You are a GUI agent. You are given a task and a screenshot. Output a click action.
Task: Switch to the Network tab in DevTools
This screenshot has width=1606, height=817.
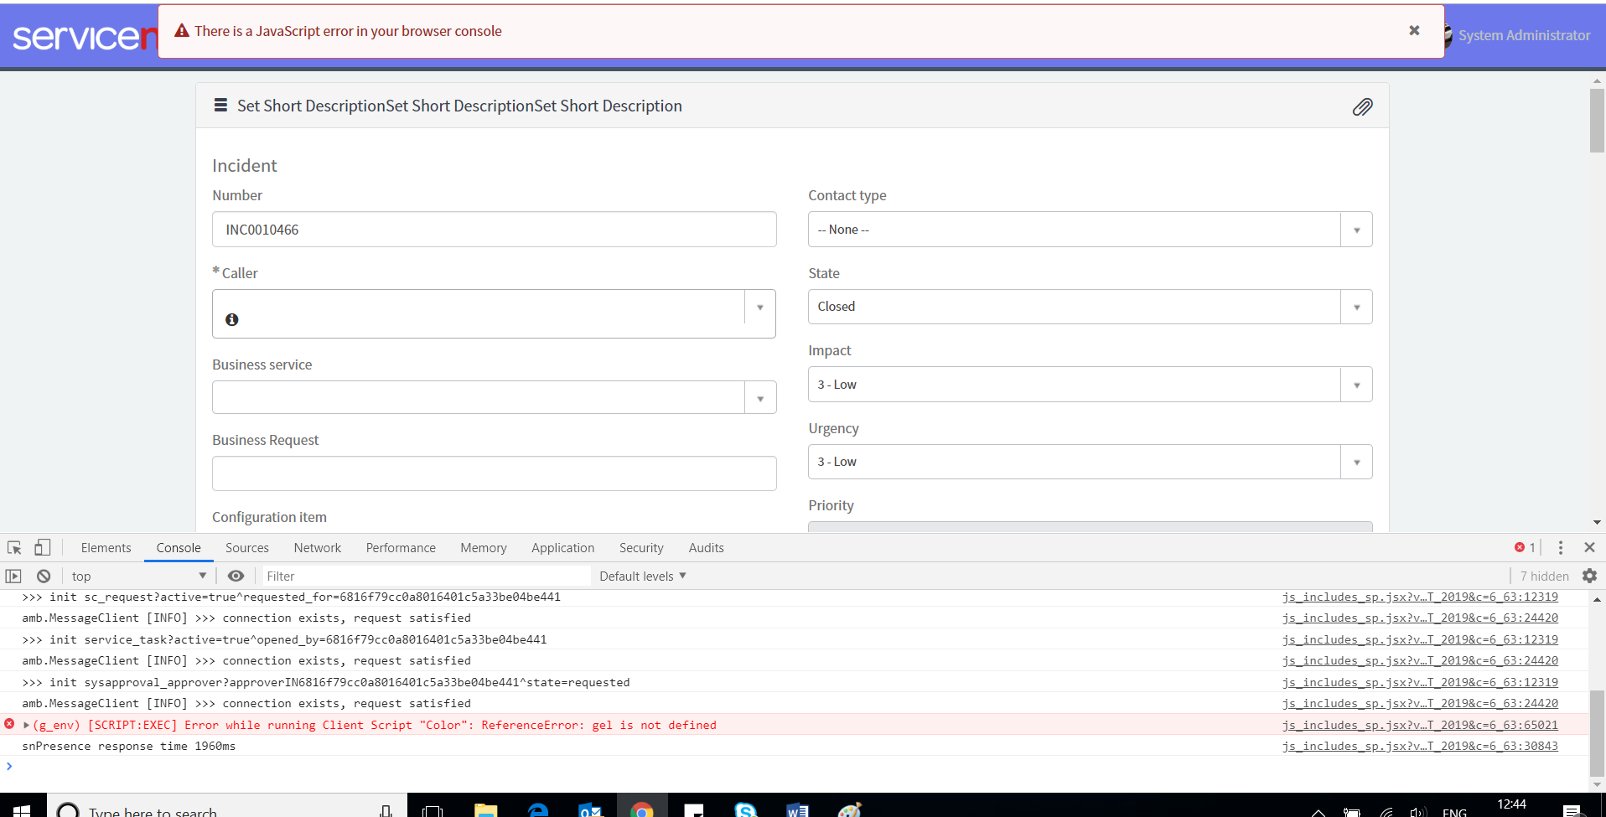[x=317, y=547]
